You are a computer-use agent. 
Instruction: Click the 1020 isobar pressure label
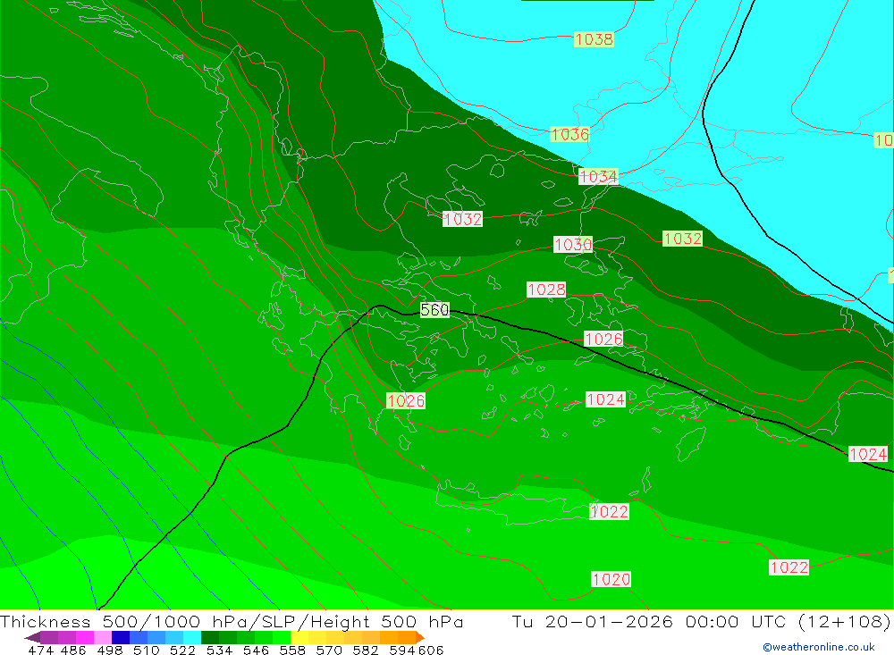point(611,580)
